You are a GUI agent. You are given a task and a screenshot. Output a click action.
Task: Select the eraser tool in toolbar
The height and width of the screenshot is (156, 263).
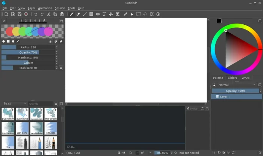78,14
